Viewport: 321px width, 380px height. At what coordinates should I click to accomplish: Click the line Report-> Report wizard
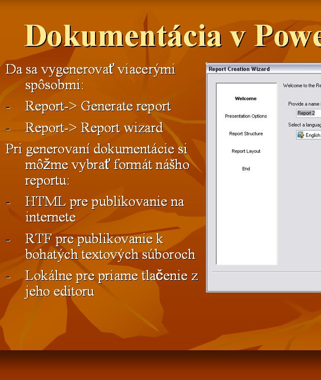(94, 128)
